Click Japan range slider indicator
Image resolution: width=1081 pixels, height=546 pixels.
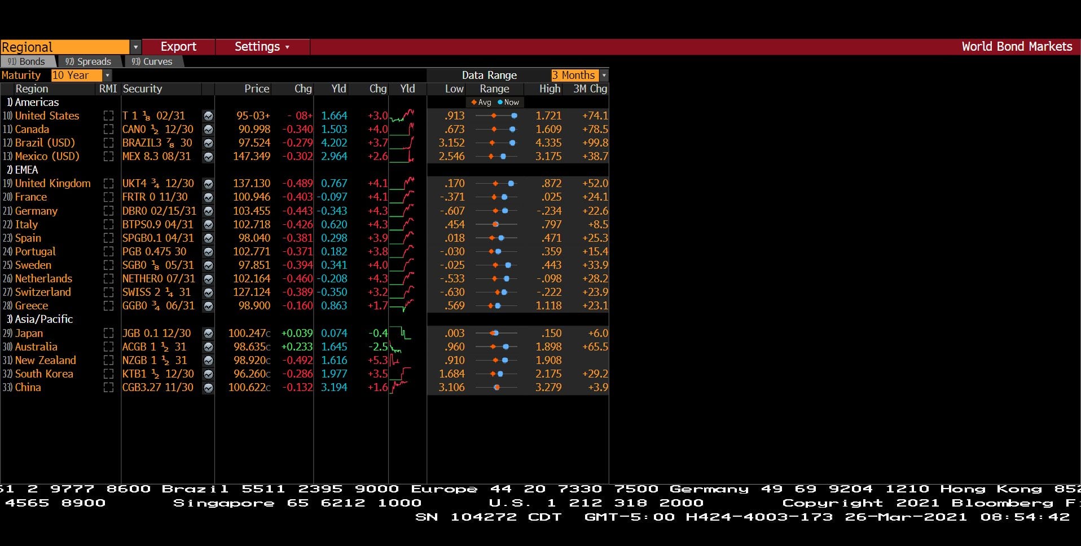click(495, 333)
